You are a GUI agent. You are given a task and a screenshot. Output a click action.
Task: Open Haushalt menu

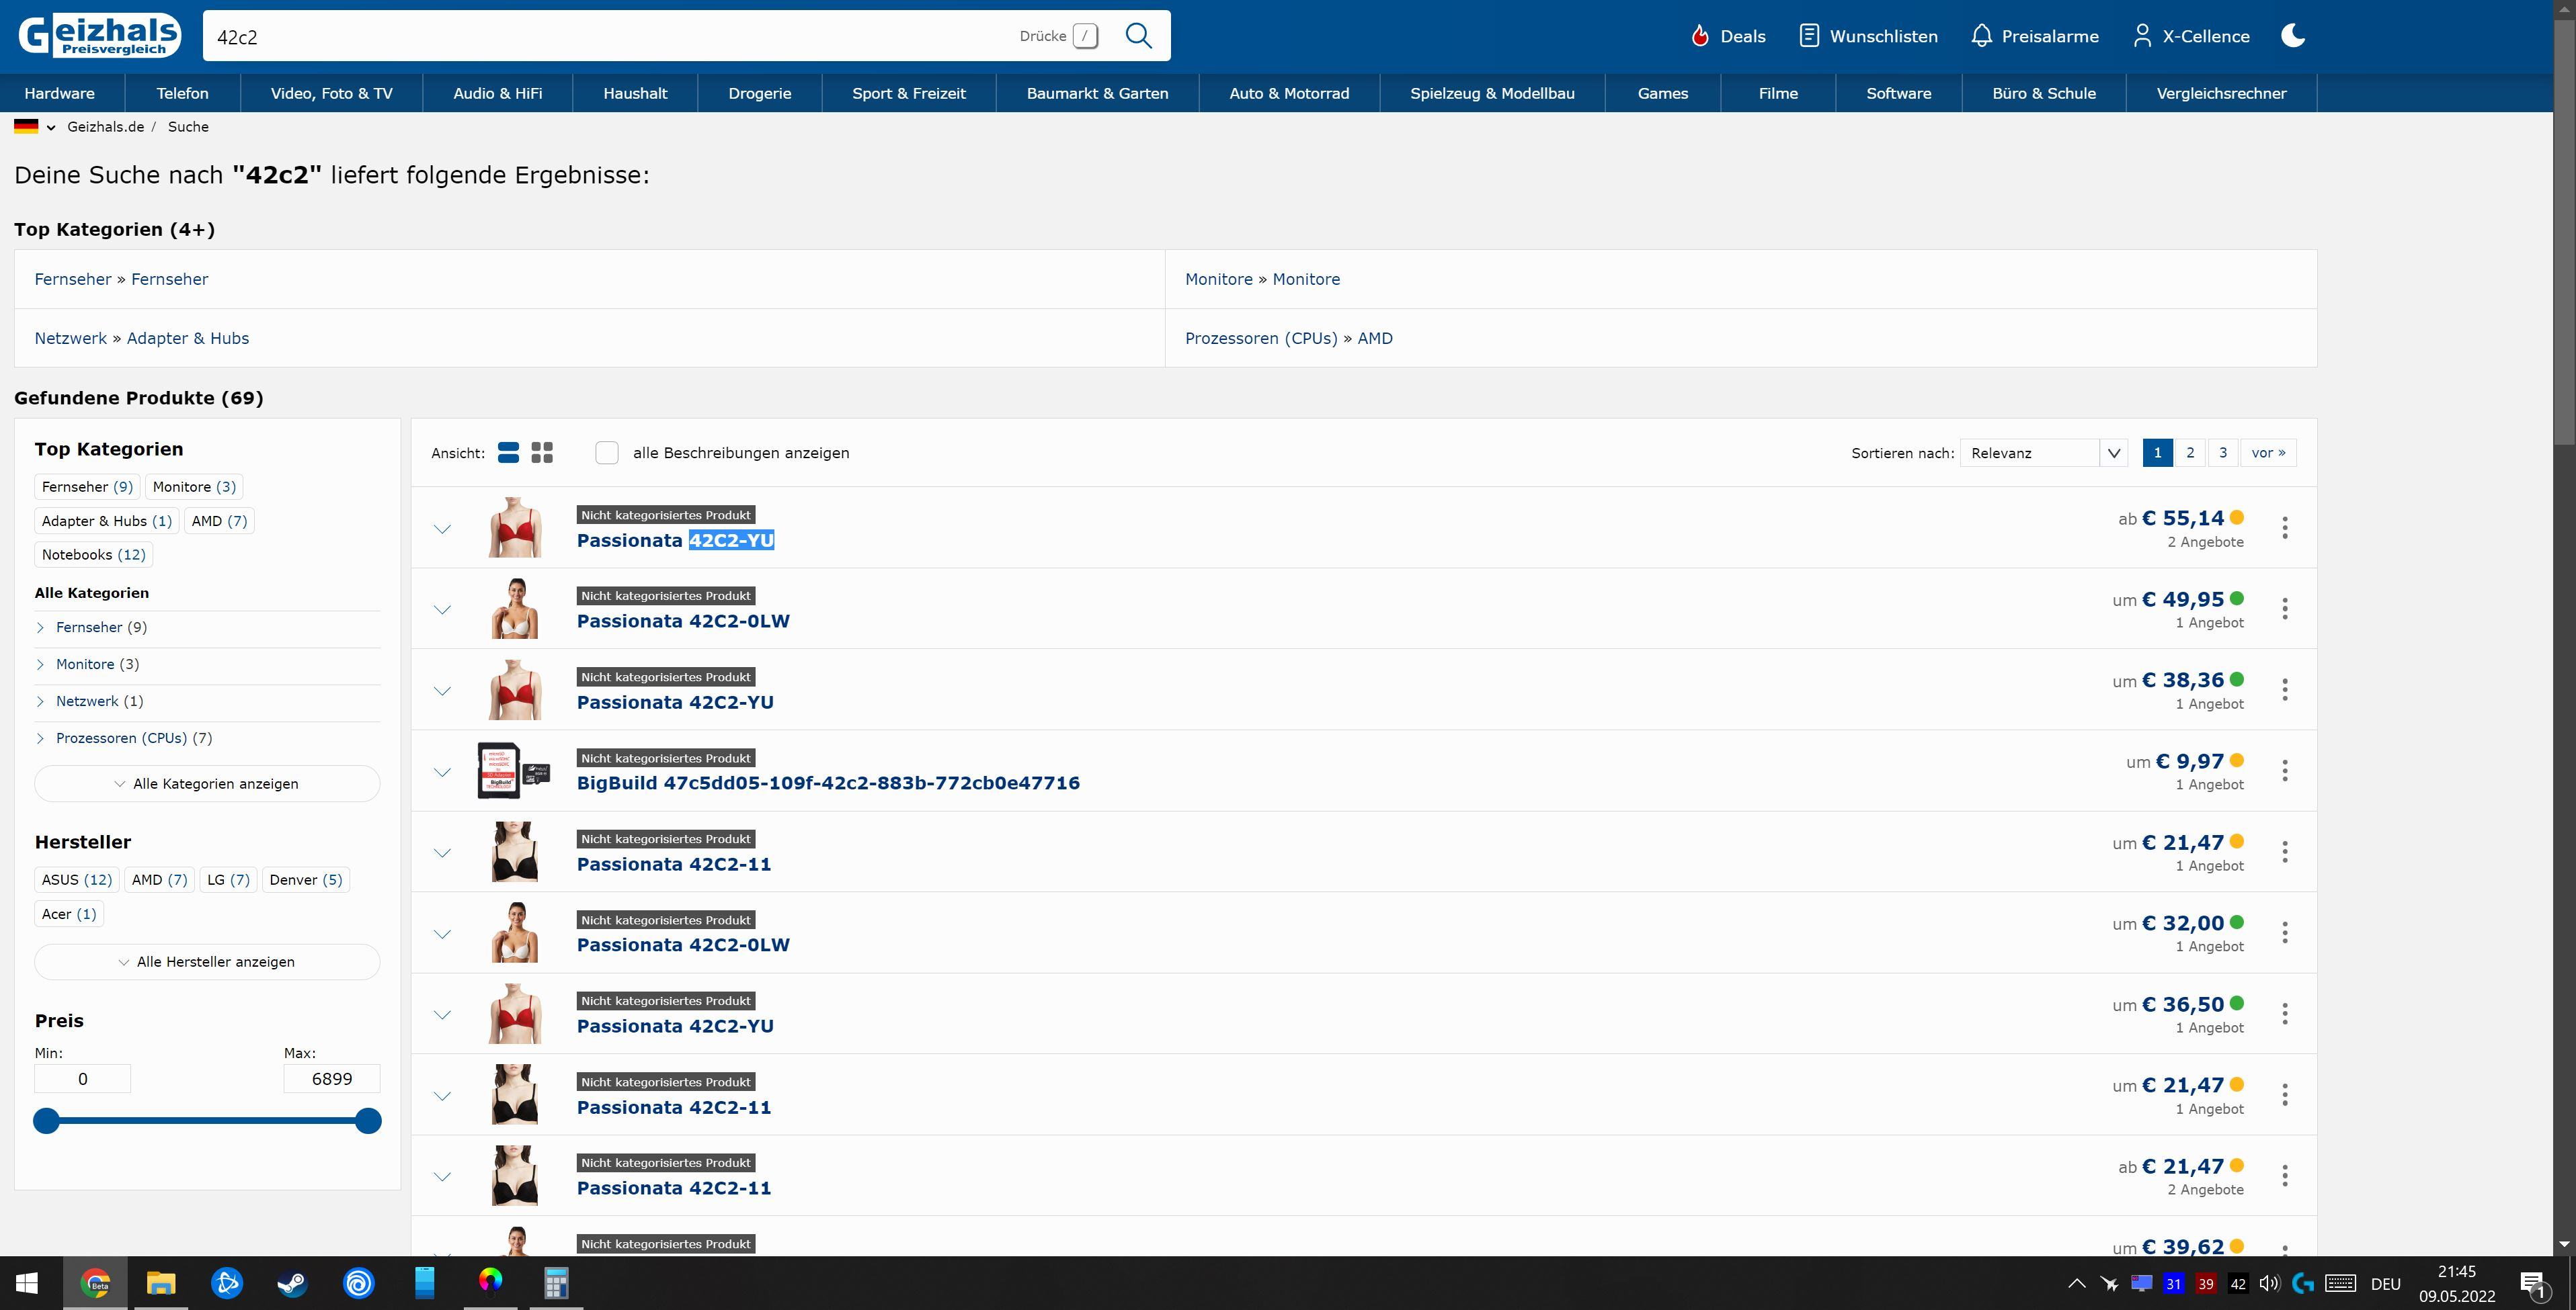click(635, 93)
